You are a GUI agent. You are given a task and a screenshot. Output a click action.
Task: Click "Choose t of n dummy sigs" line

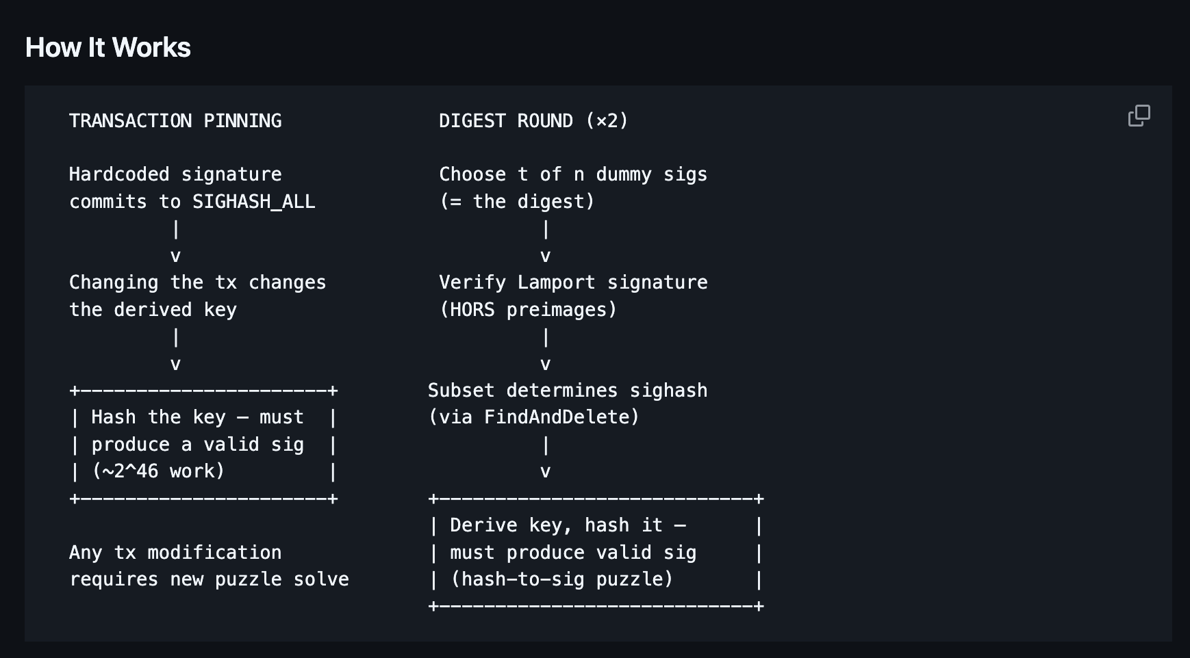tap(573, 174)
